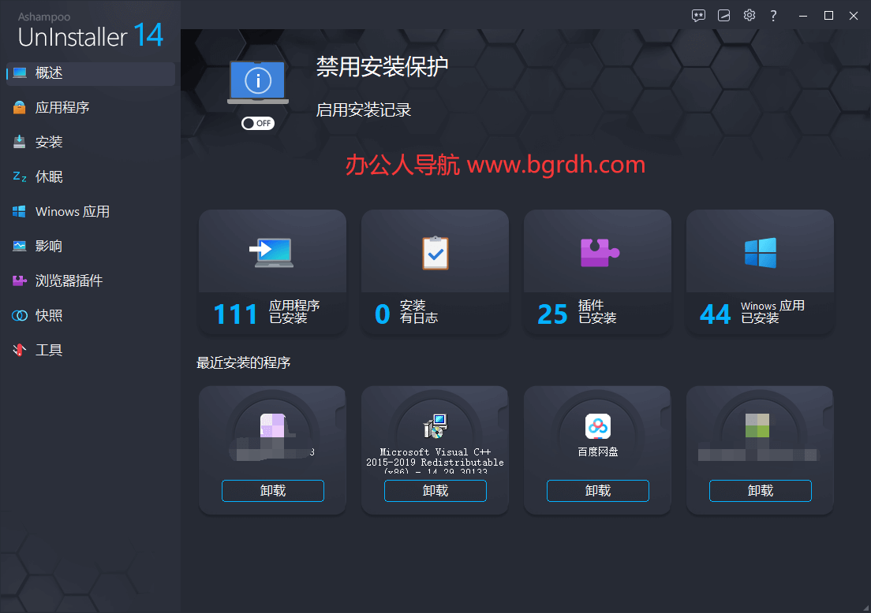Open the settings gear menu
Screen dimensions: 871x613
click(x=749, y=15)
